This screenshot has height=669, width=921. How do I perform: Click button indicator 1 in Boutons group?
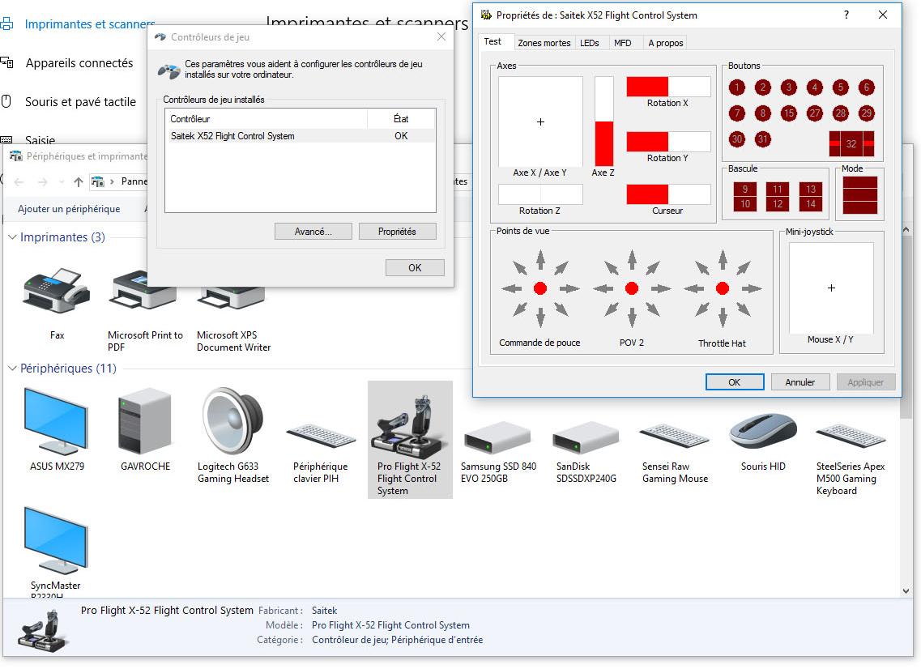(736, 87)
